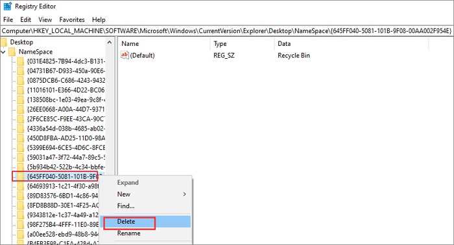
Task: Click folder icon of {59031a47-3f72-44a7 key
Action: (20, 158)
